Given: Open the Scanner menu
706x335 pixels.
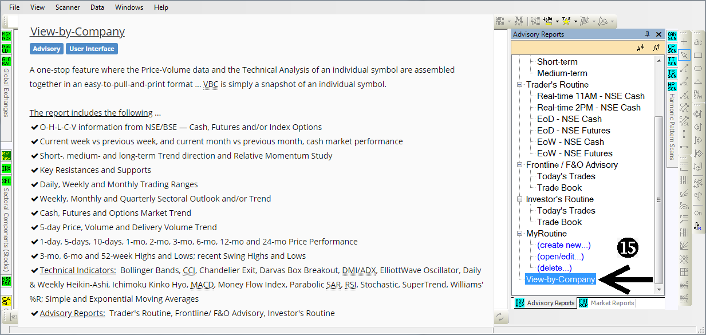Looking at the screenshot, I should [68, 7].
